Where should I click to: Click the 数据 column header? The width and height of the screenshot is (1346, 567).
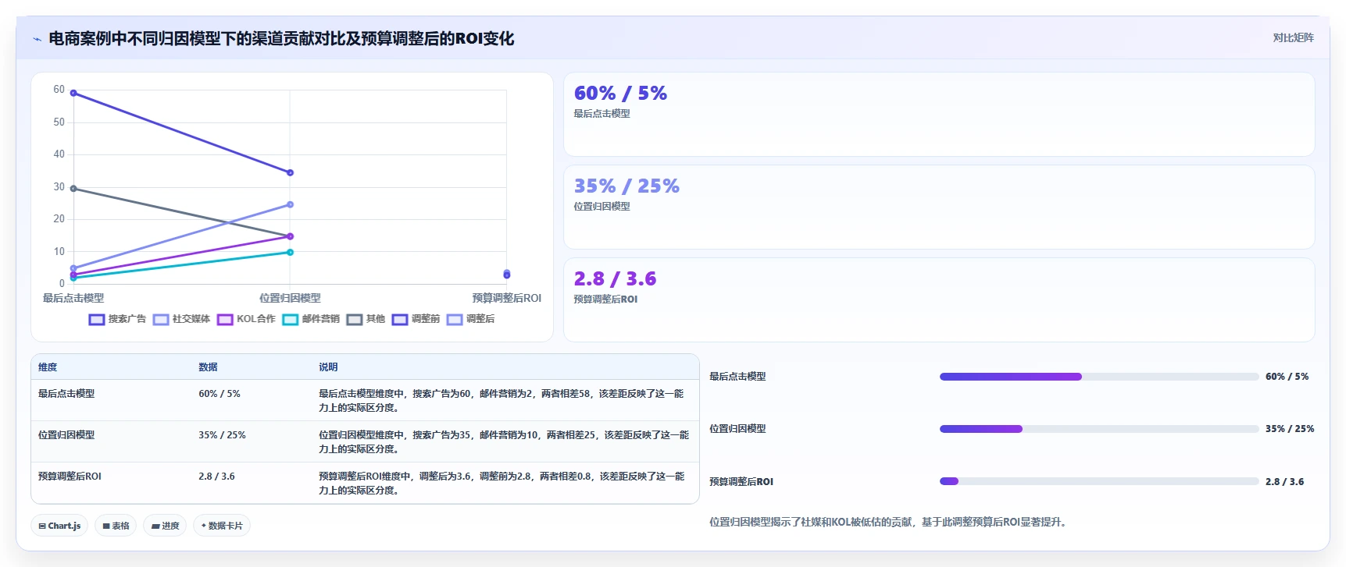(x=208, y=367)
